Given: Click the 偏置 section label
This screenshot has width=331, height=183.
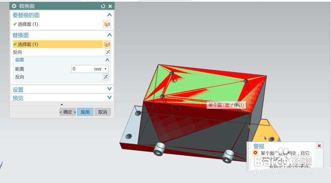Looking at the screenshot, I should [x=20, y=60].
